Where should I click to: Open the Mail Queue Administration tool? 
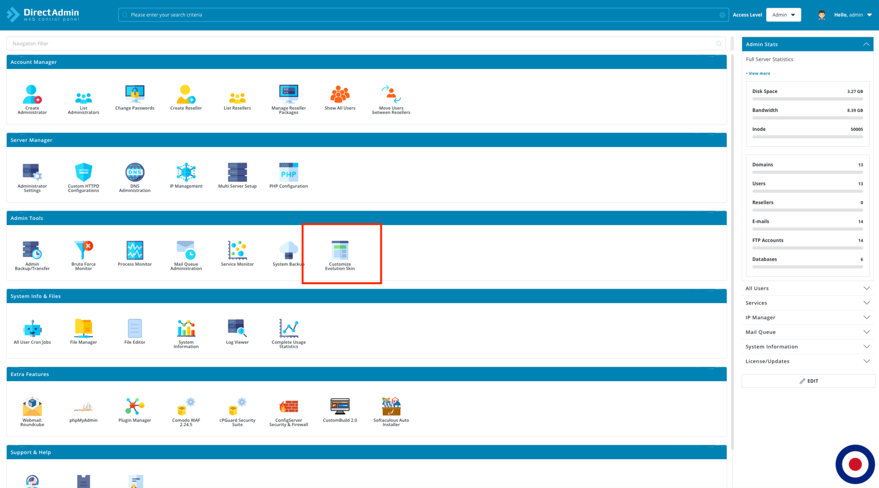[x=185, y=253]
